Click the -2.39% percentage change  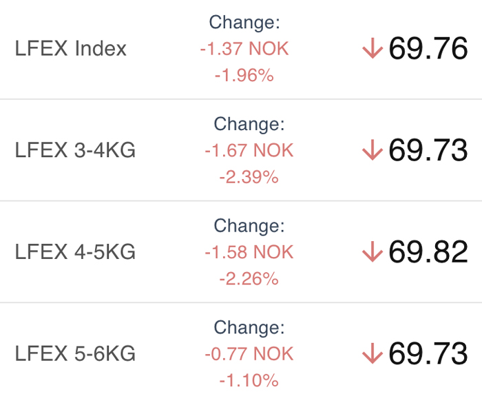pos(249,177)
